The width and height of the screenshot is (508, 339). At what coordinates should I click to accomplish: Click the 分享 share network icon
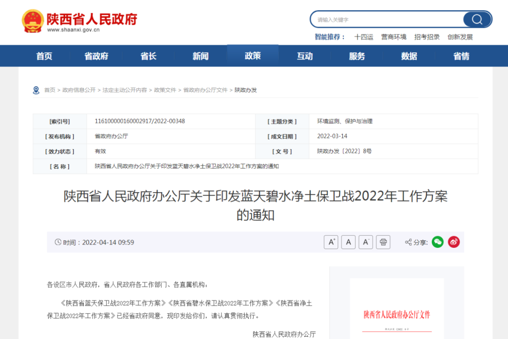pos(407,242)
